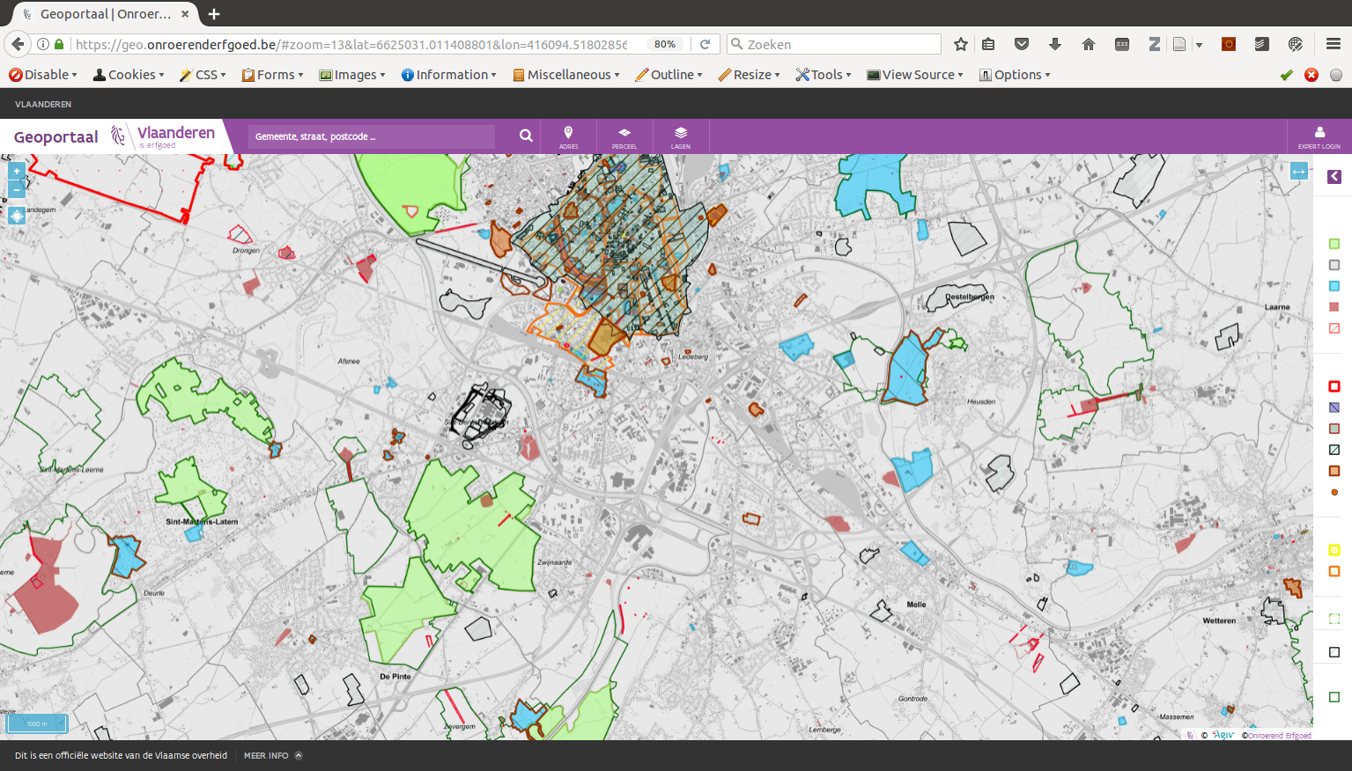
Task: Focus the Gemeente, straat, postcode search field
Action: (371, 136)
